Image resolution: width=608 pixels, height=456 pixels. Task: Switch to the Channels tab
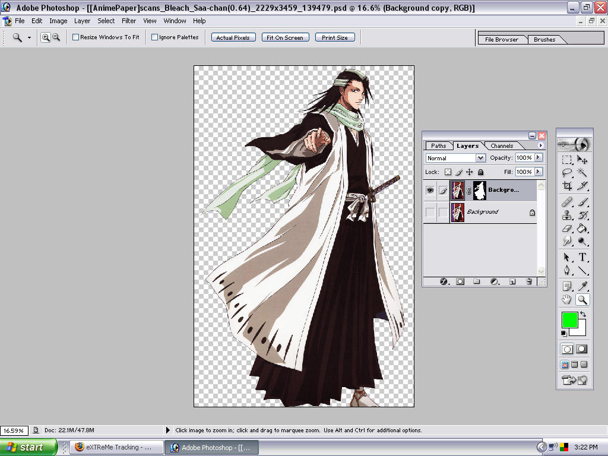[x=502, y=146]
